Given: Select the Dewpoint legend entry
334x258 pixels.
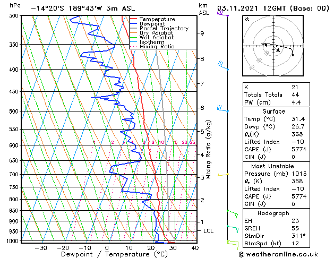Looking at the screenshot, I should (x=151, y=24).
